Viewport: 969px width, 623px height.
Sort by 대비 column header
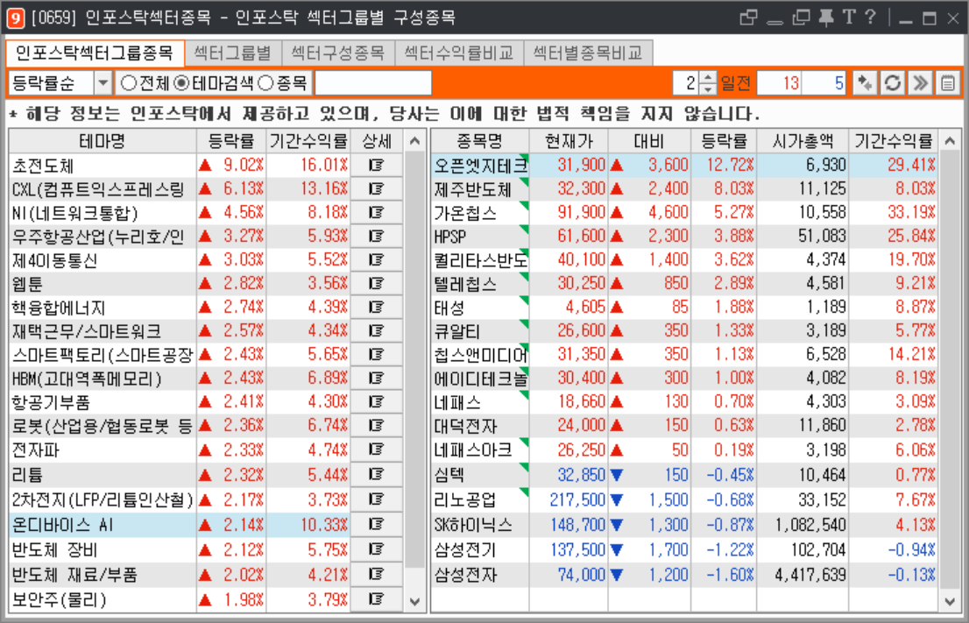[649, 141]
